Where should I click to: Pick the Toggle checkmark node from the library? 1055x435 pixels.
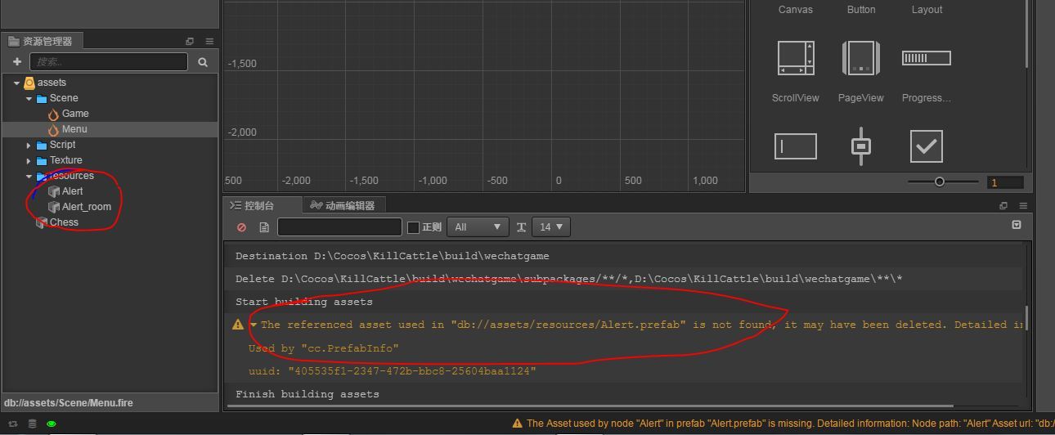926,146
